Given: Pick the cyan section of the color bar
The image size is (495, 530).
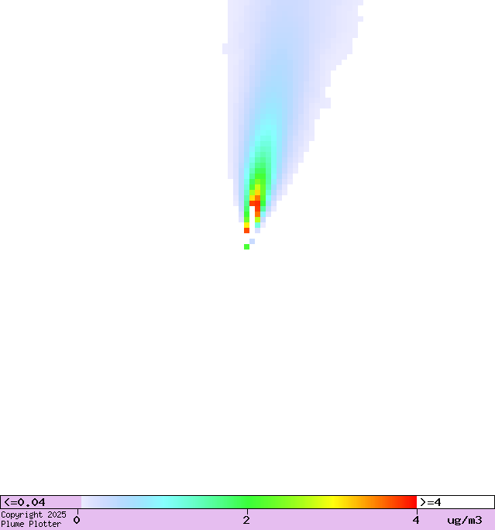Looking at the screenshot, I should click(163, 502).
